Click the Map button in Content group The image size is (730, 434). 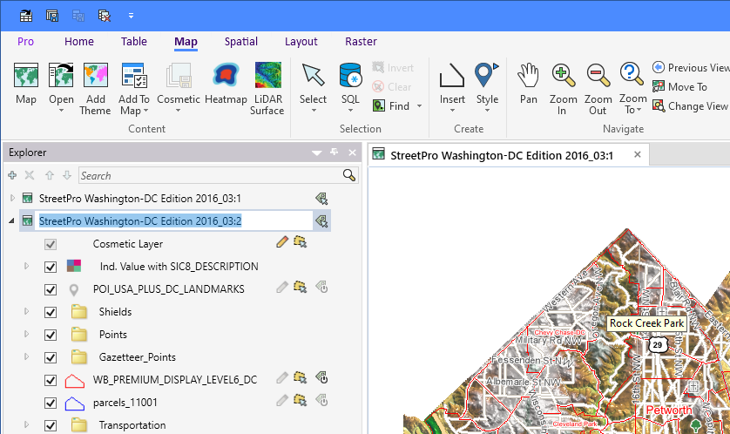click(x=25, y=84)
